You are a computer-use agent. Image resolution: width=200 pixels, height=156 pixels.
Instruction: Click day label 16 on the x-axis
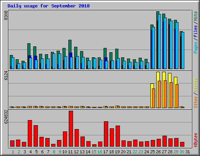(x=100, y=152)
